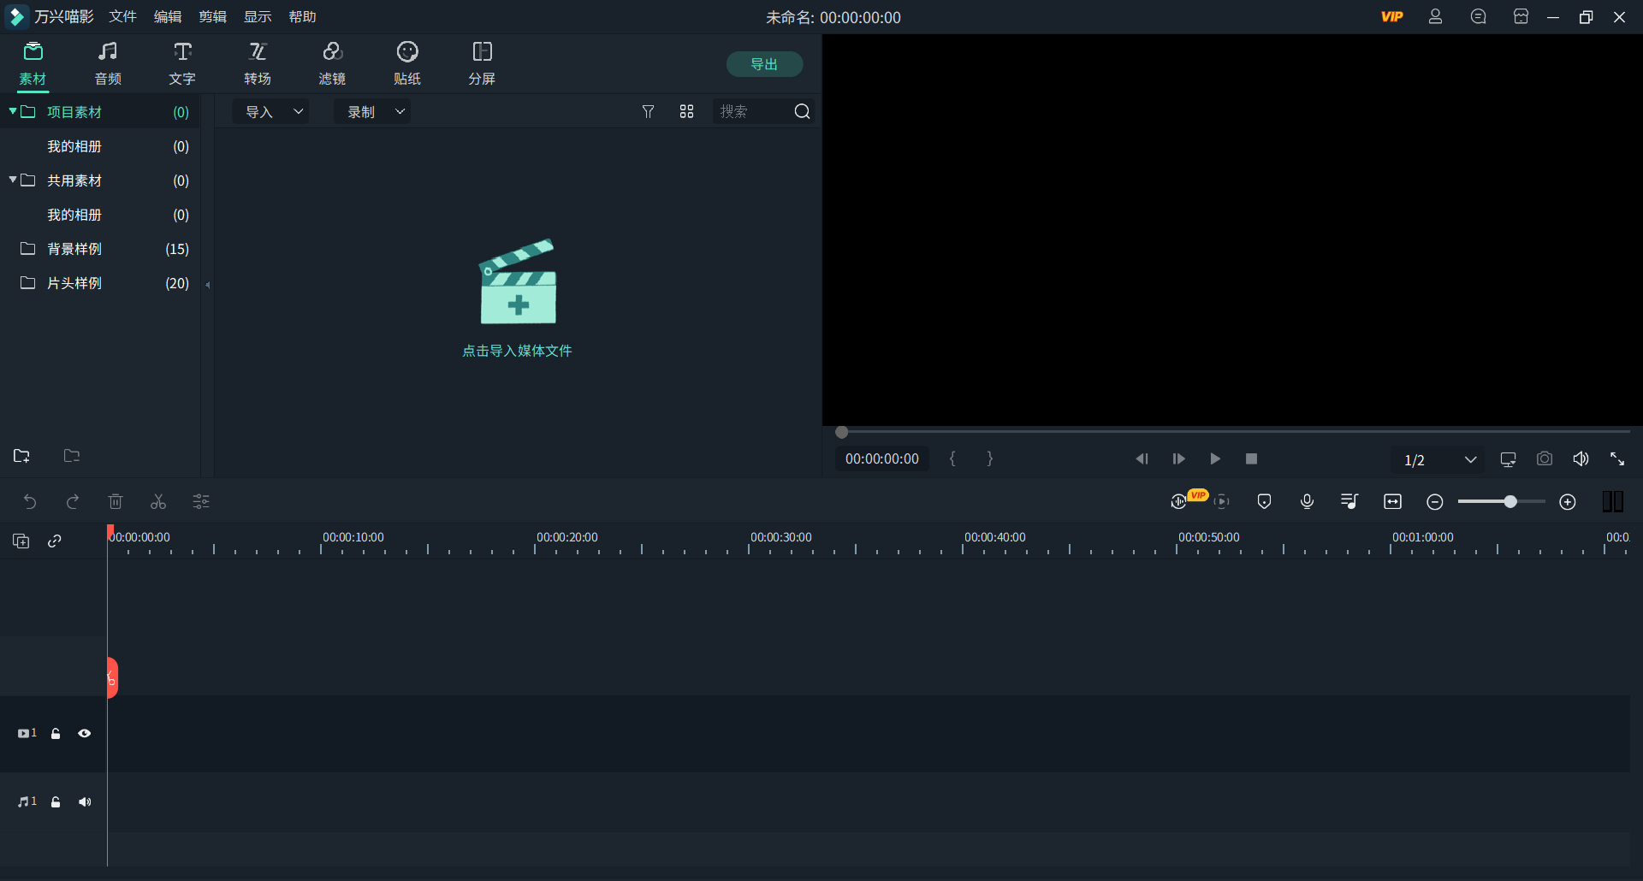Open the 文件 file menu
This screenshot has height=881, width=1643.
tap(122, 17)
